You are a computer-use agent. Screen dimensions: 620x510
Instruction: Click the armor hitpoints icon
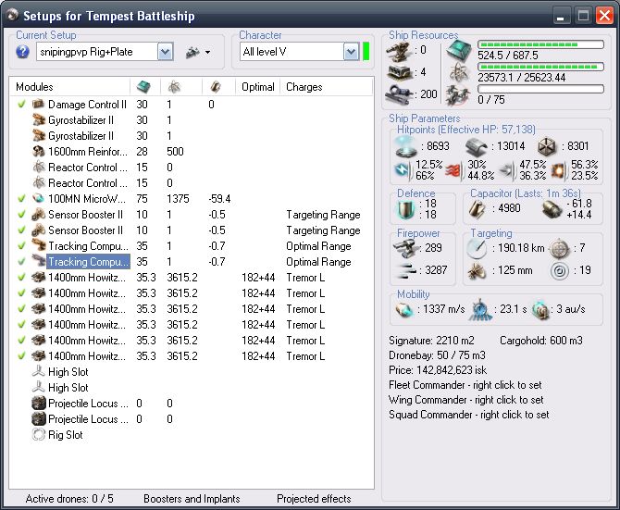tap(475, 146)
